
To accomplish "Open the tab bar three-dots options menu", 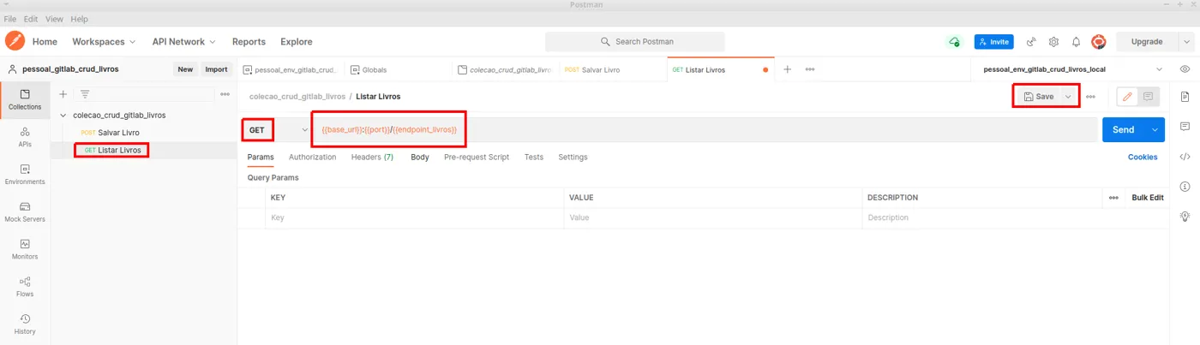I will [x=810, y=69].
